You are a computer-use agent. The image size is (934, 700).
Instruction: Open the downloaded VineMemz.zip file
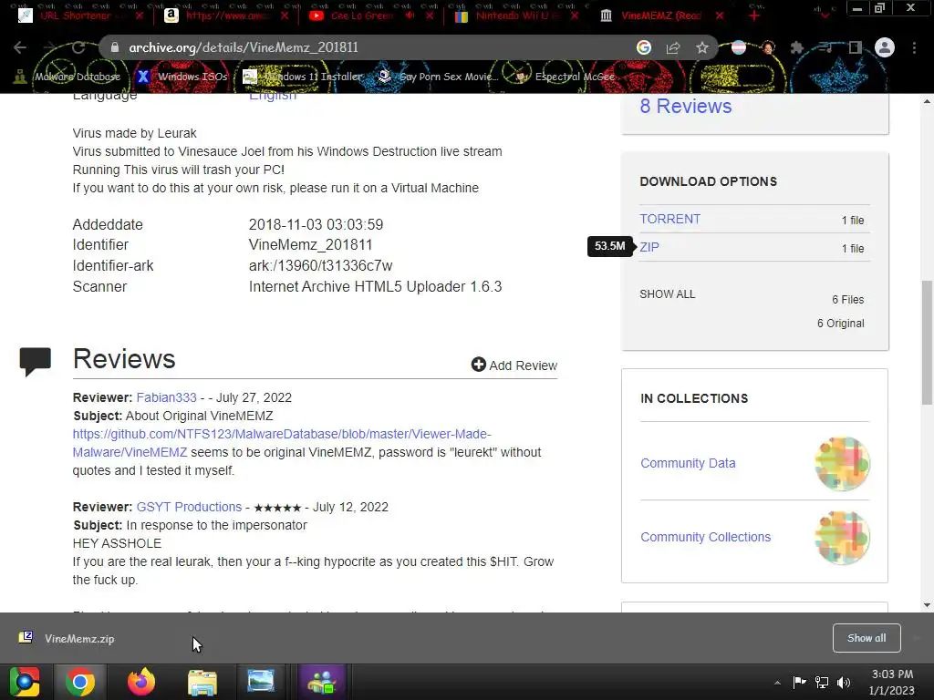[x=79, y=639]
